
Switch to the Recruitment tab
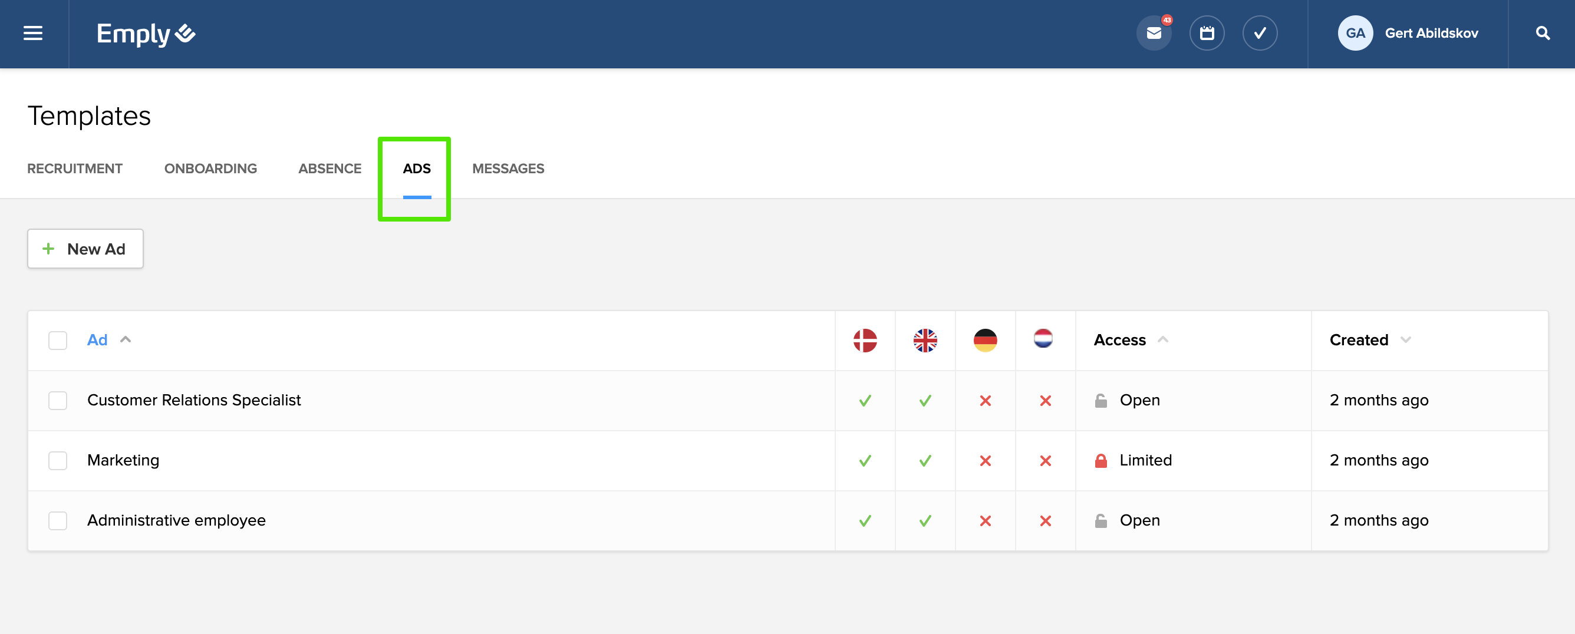75,169
